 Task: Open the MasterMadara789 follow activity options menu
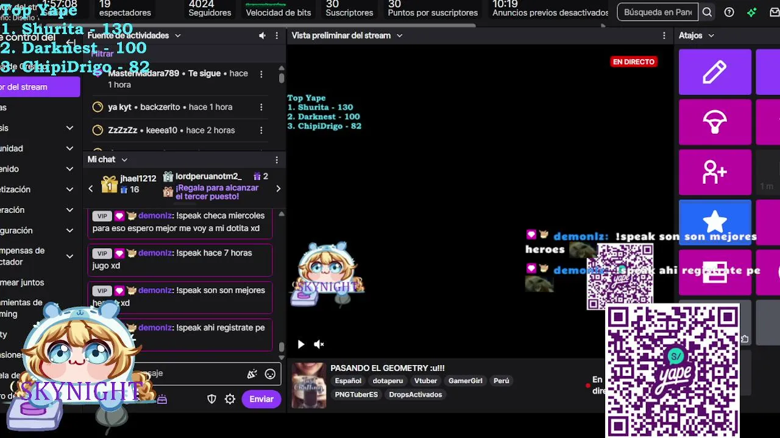[x=261, y=74]
